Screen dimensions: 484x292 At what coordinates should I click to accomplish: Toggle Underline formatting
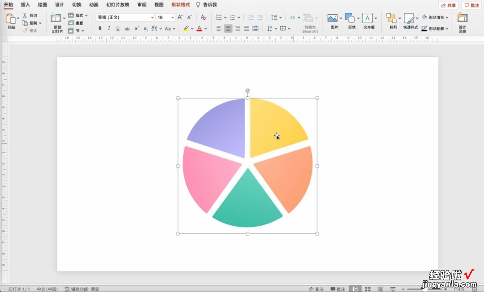tap(118, 28)
